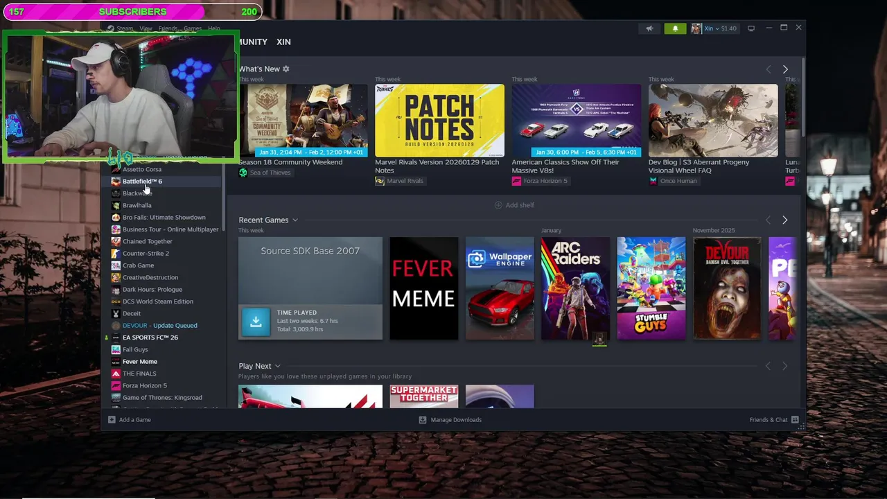Open the Supermarket Together card in Play Next

(x=423, y=396)
